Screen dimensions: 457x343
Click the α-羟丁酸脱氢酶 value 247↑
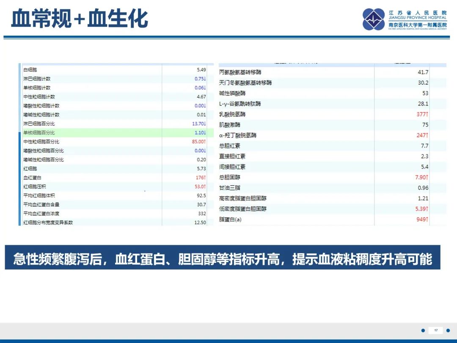pyautogui.click(x=422, y=136)
